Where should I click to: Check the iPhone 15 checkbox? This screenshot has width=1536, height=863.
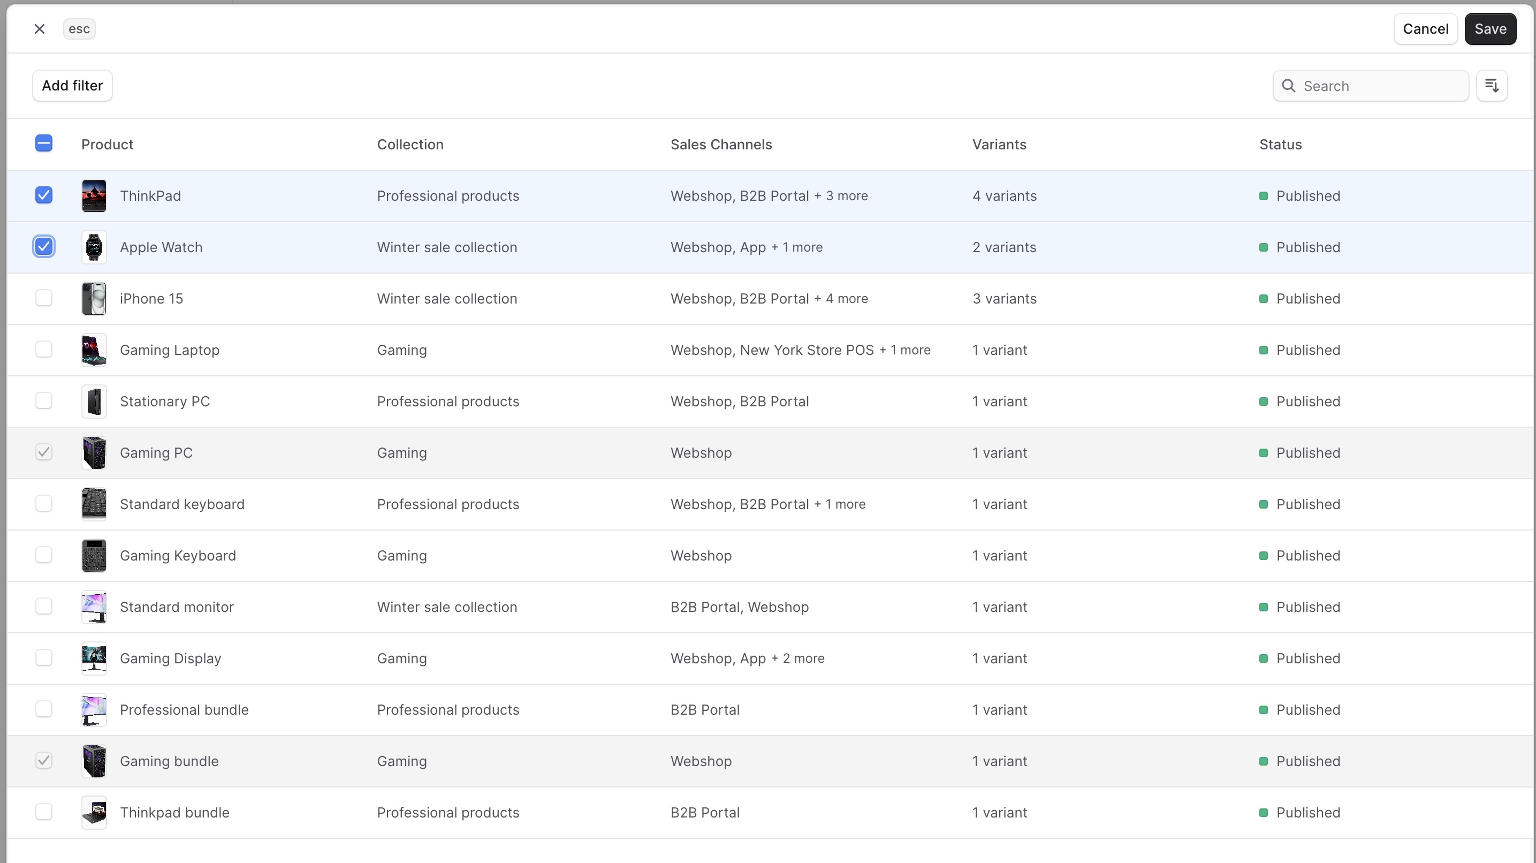point(43,298)
